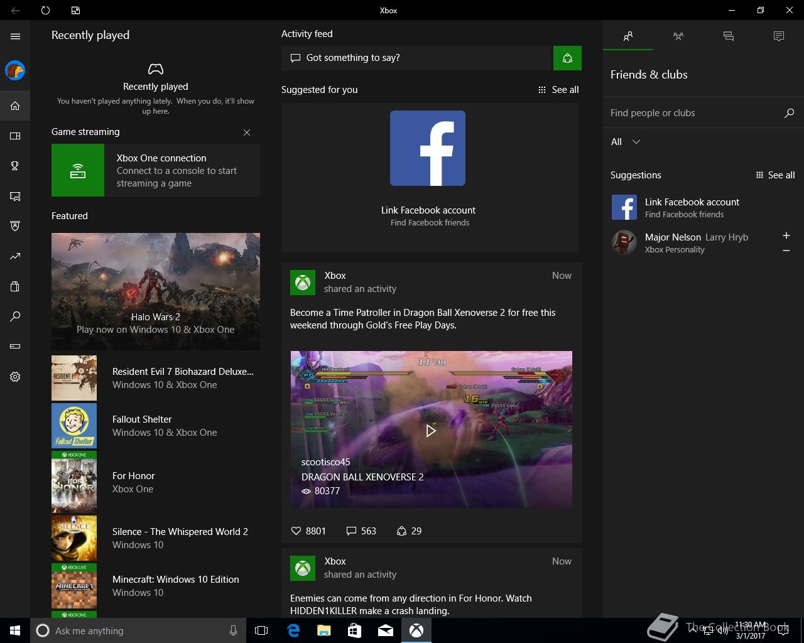Click See all in Suggestions panel

775,175
